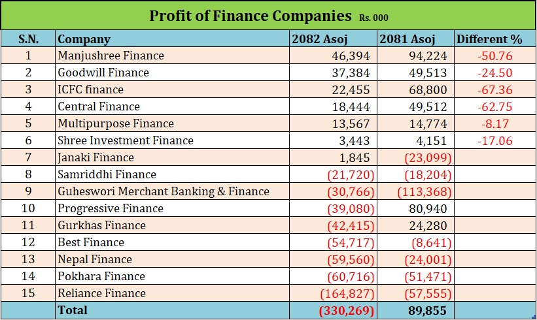Click the Total row label
Image resolution: width=537 pixels, height=320 pixels.
tap(73, 310)
